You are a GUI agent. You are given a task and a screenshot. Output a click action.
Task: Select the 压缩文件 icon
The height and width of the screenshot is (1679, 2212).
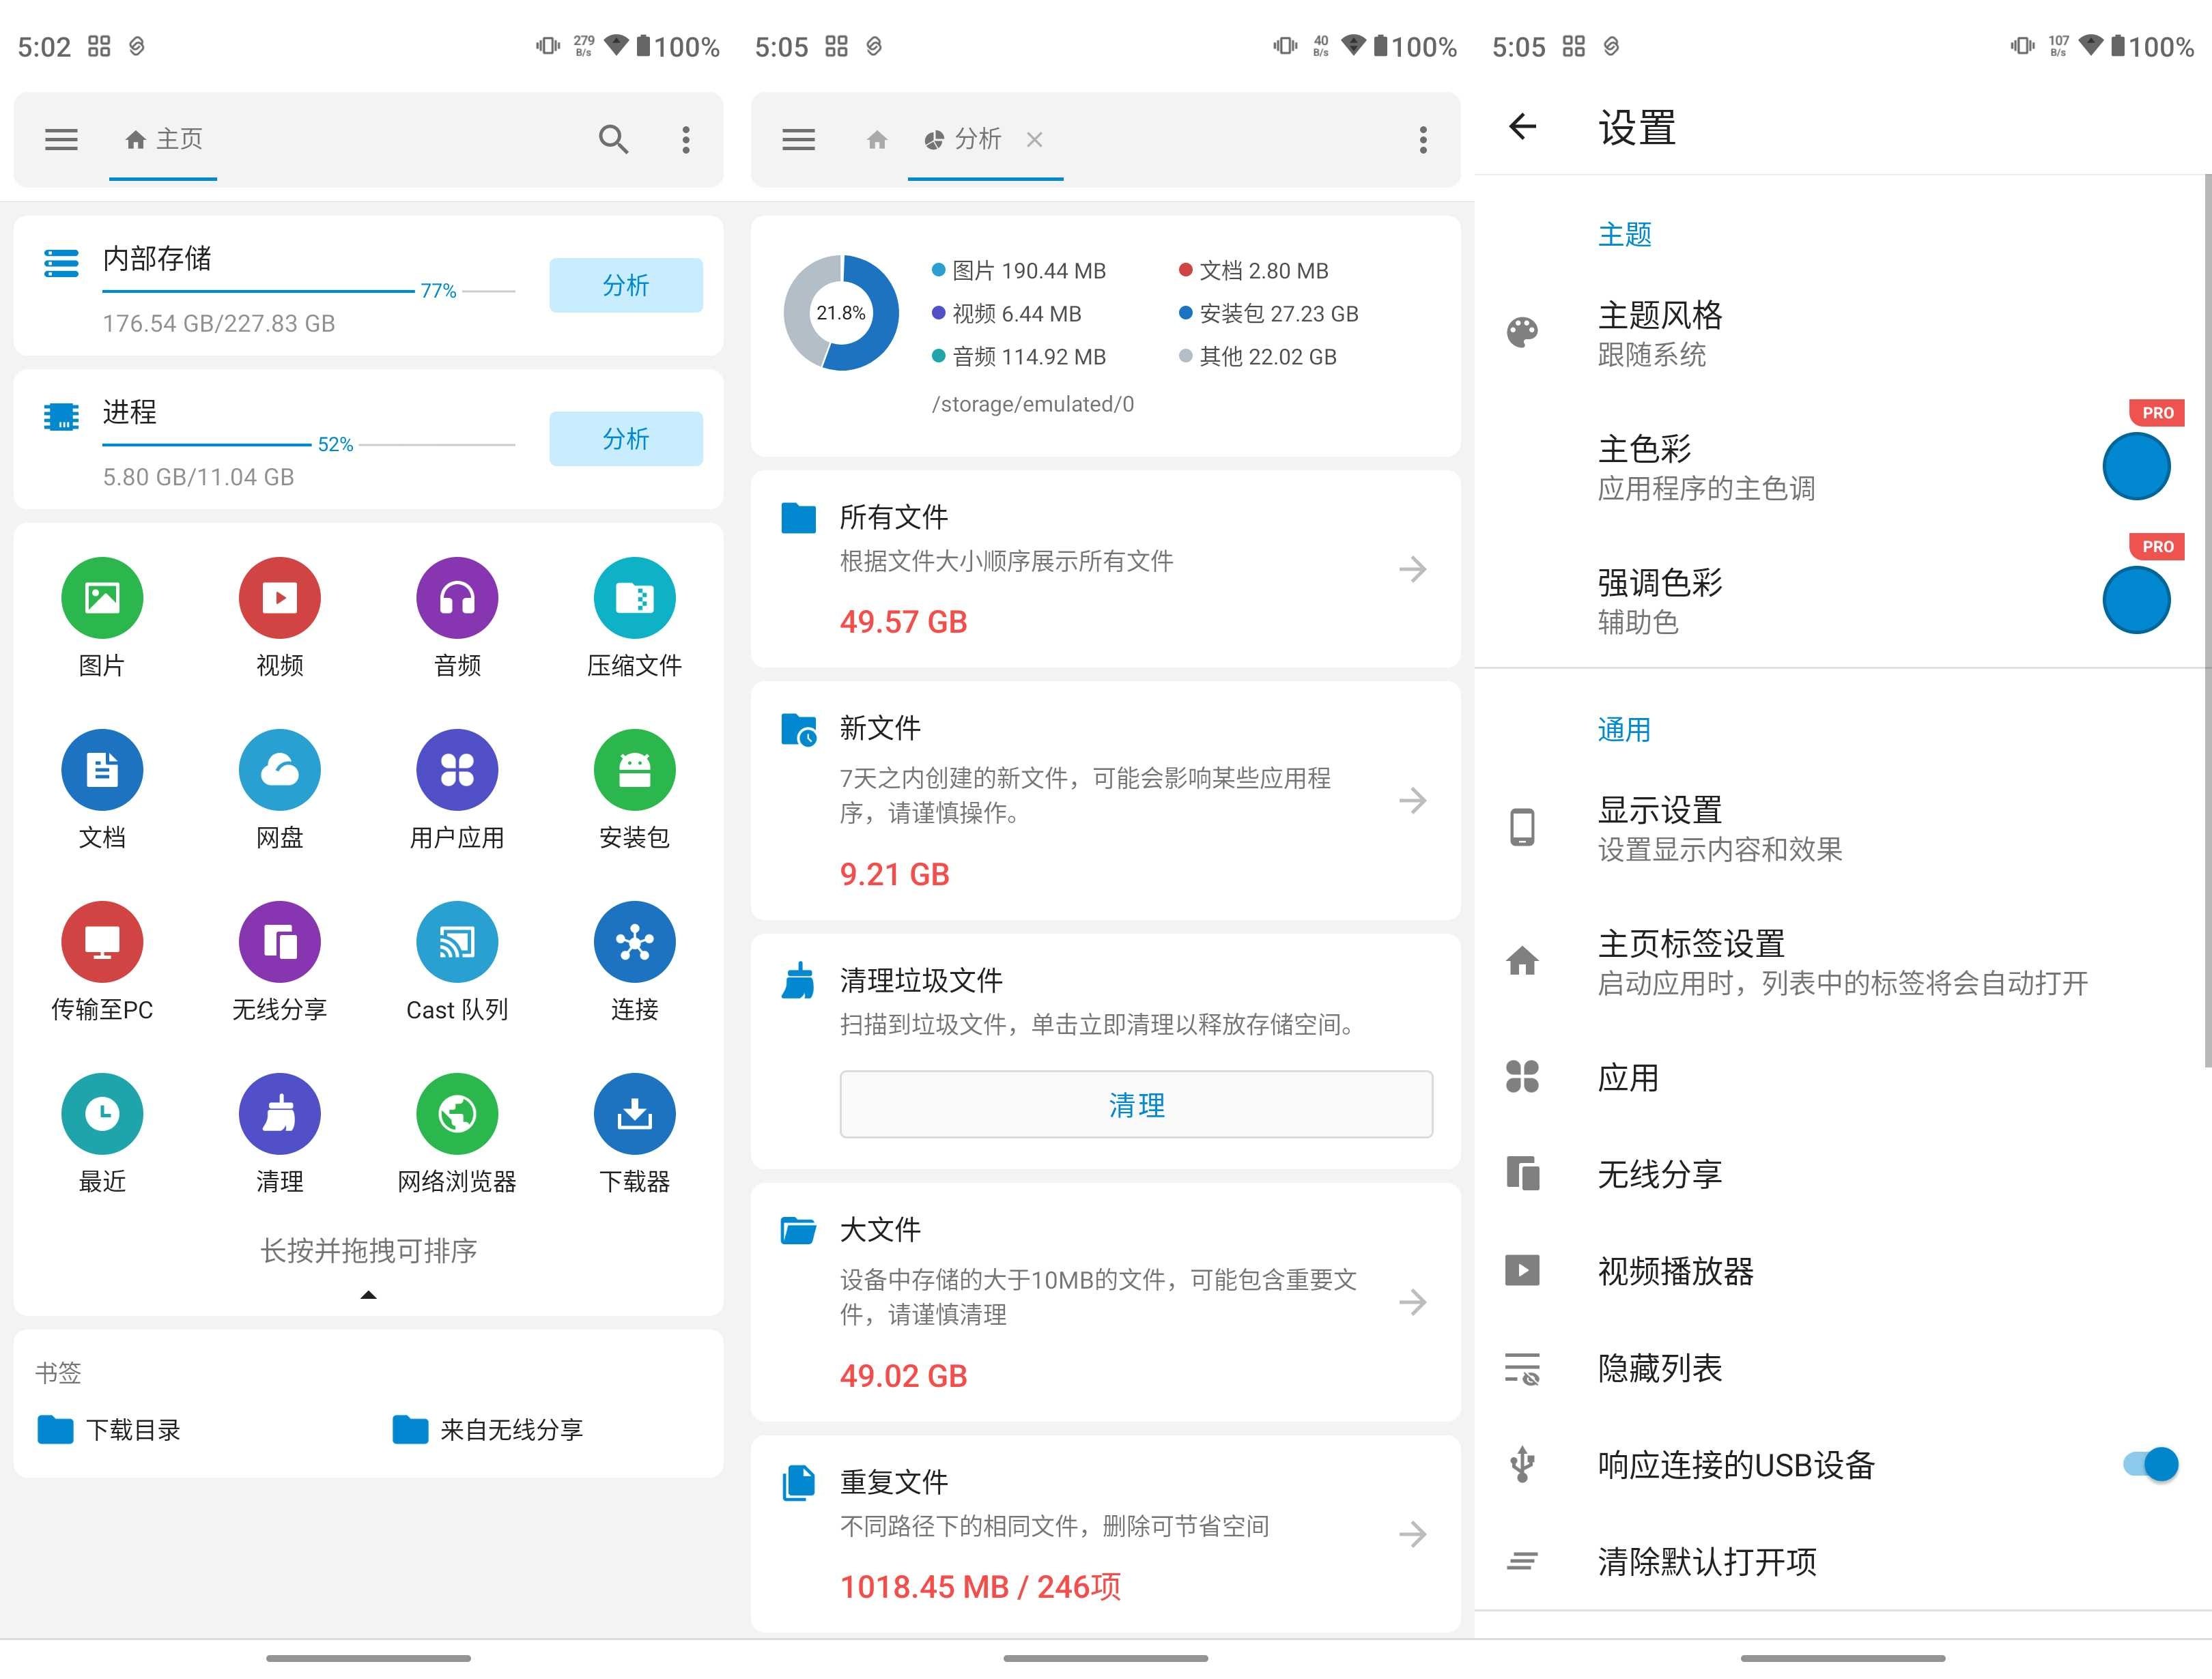(x=634, y=597)
